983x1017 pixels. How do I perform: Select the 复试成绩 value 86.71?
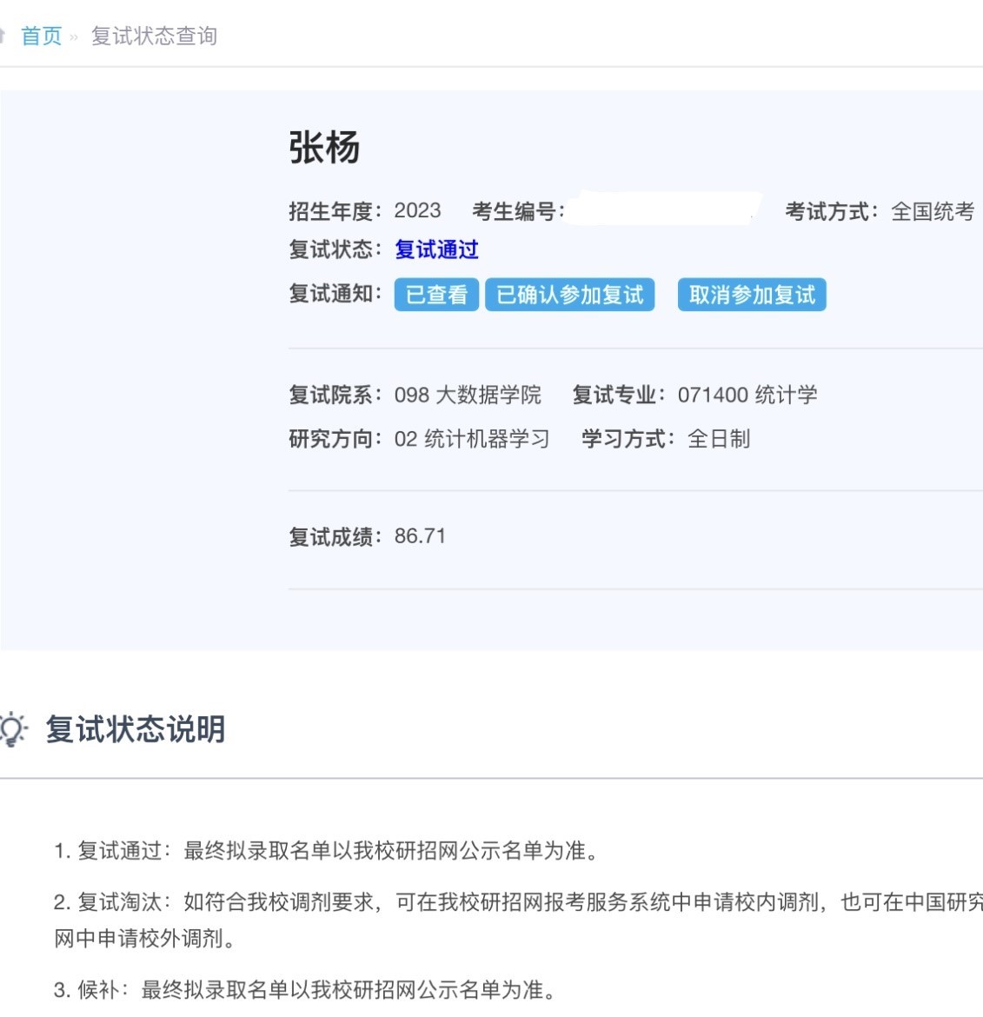[420, 536]
